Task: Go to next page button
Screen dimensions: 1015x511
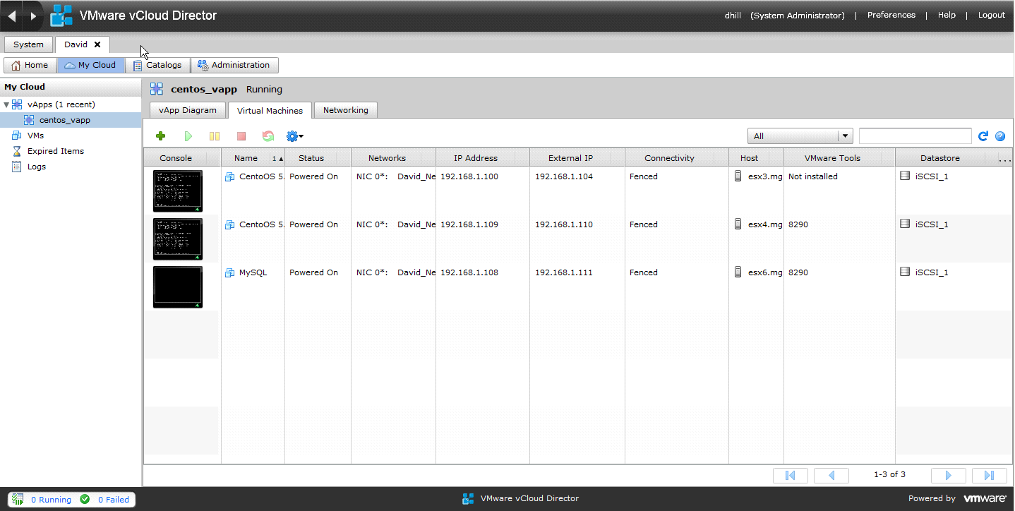Action: pos(949,475)
